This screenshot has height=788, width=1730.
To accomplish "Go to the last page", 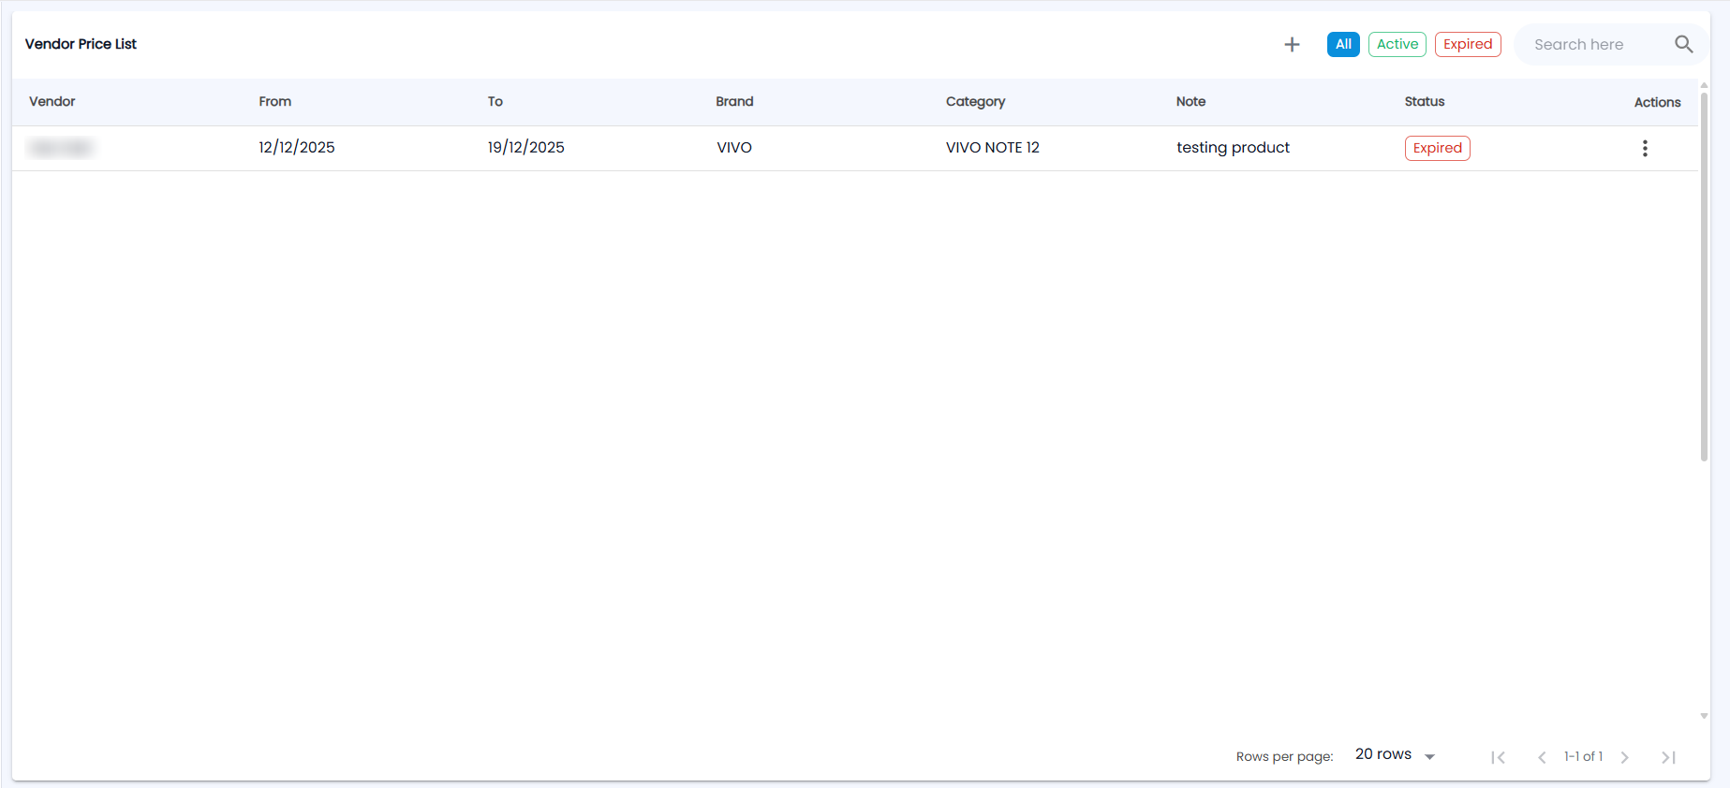I will pos(1668,757).
